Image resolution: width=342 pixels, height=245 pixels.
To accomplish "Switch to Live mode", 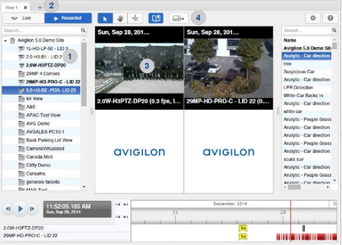I will (x=23, y=18).
